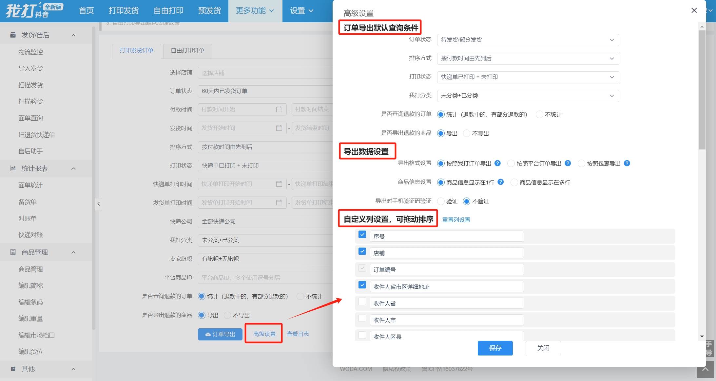Open 排序方式 dropdown in dialog
This screenshot has height=381, width=716.
(x=528, y=59)
